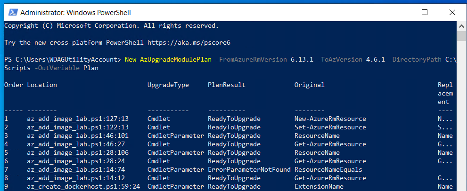Click the 'PlanResult' column header

[227, 85]
